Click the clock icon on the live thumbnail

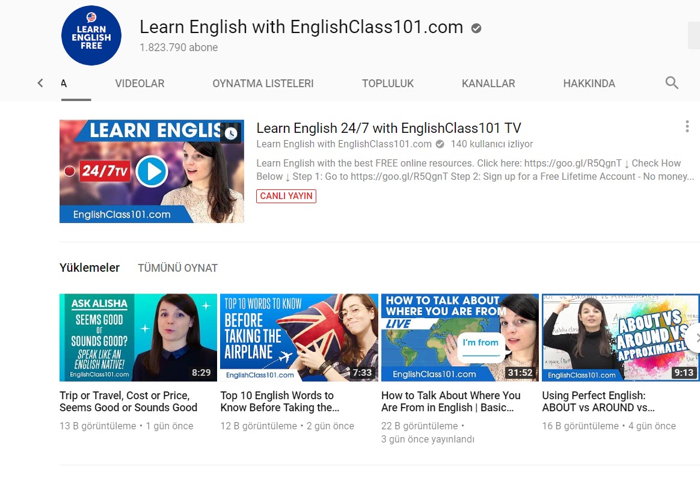click(x=230, y=133)
